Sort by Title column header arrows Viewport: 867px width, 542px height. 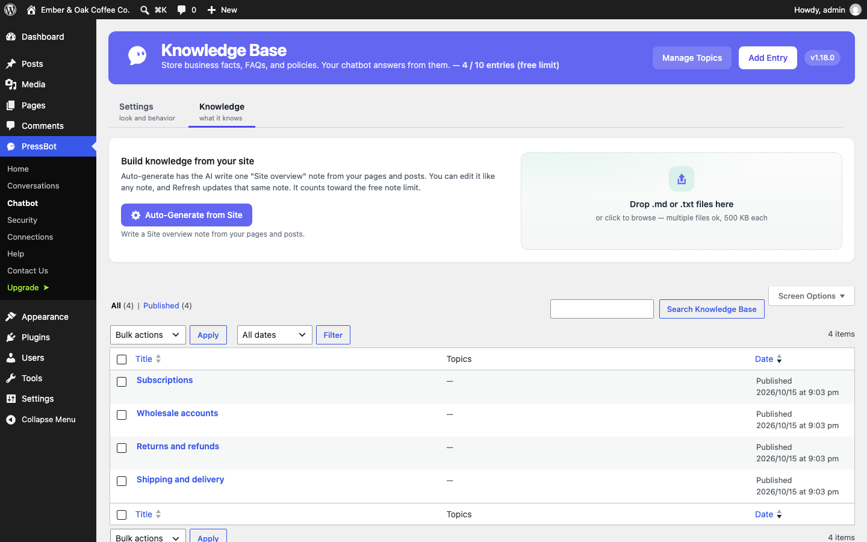click(x=158, y=359)
